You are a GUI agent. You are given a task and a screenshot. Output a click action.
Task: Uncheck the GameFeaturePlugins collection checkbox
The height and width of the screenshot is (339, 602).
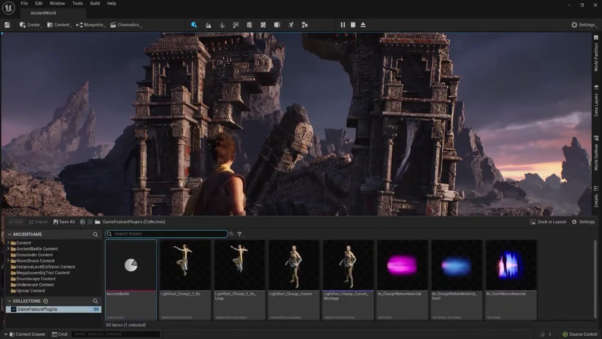14,309
